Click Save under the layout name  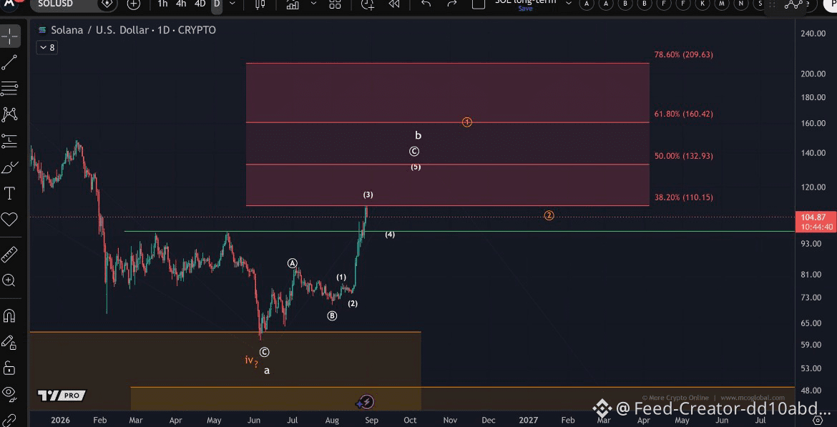(x=525, y=9)
